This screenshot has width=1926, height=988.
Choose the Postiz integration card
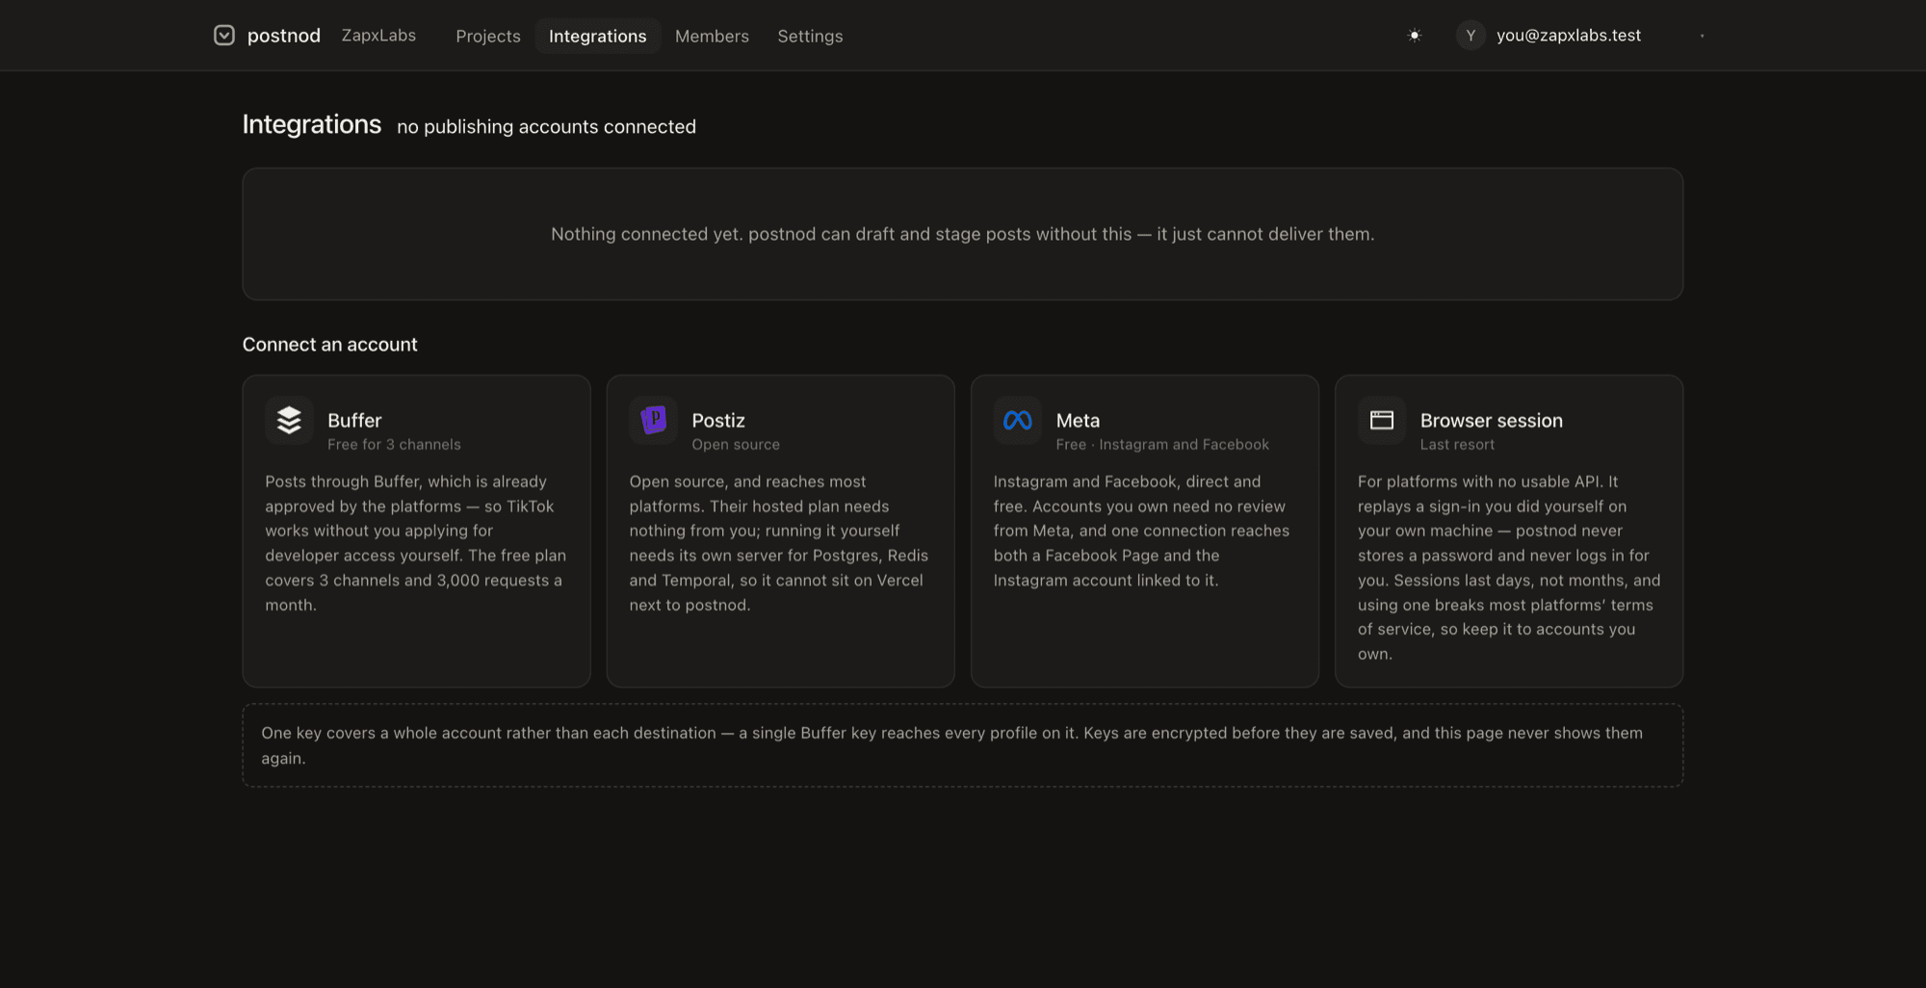[781, 532]
